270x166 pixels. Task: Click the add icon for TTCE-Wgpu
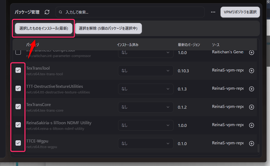pos(252,144)
